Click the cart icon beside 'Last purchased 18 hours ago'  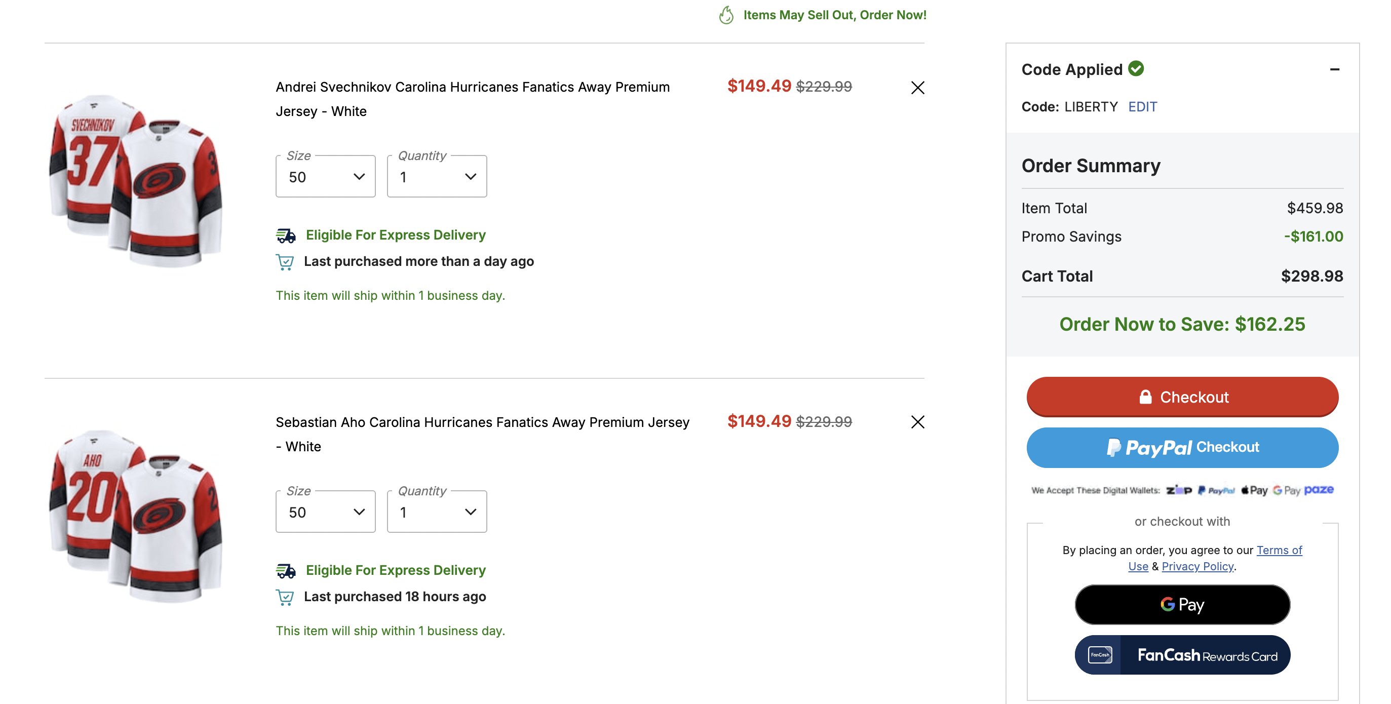pyautogui.click(x=285, y=597)
